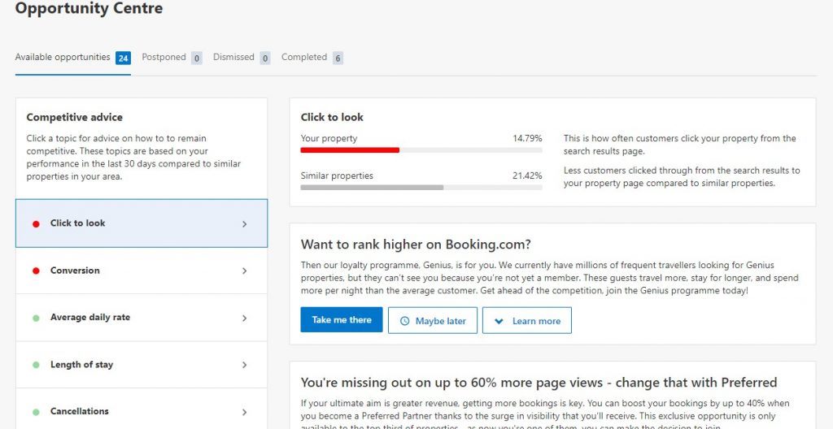Image resolution: width=833 pixels, height=429 pixels.
Task: Expand Cancellations via its chevron arrow
Action: (x=244, y=412)
